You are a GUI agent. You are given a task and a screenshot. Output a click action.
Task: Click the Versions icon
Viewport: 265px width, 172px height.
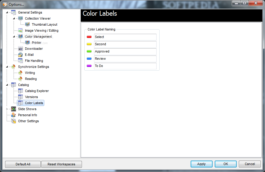tap(20, 97)
